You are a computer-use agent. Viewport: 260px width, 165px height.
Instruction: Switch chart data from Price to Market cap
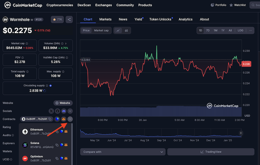[x=101, y=30]
